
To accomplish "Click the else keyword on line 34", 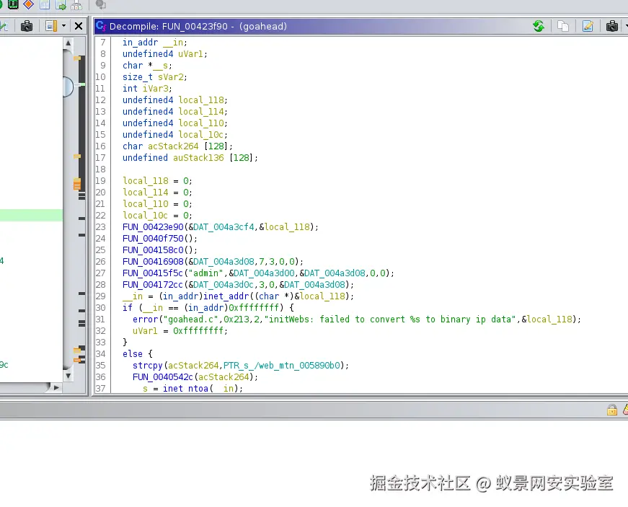I will click(133, 354).
